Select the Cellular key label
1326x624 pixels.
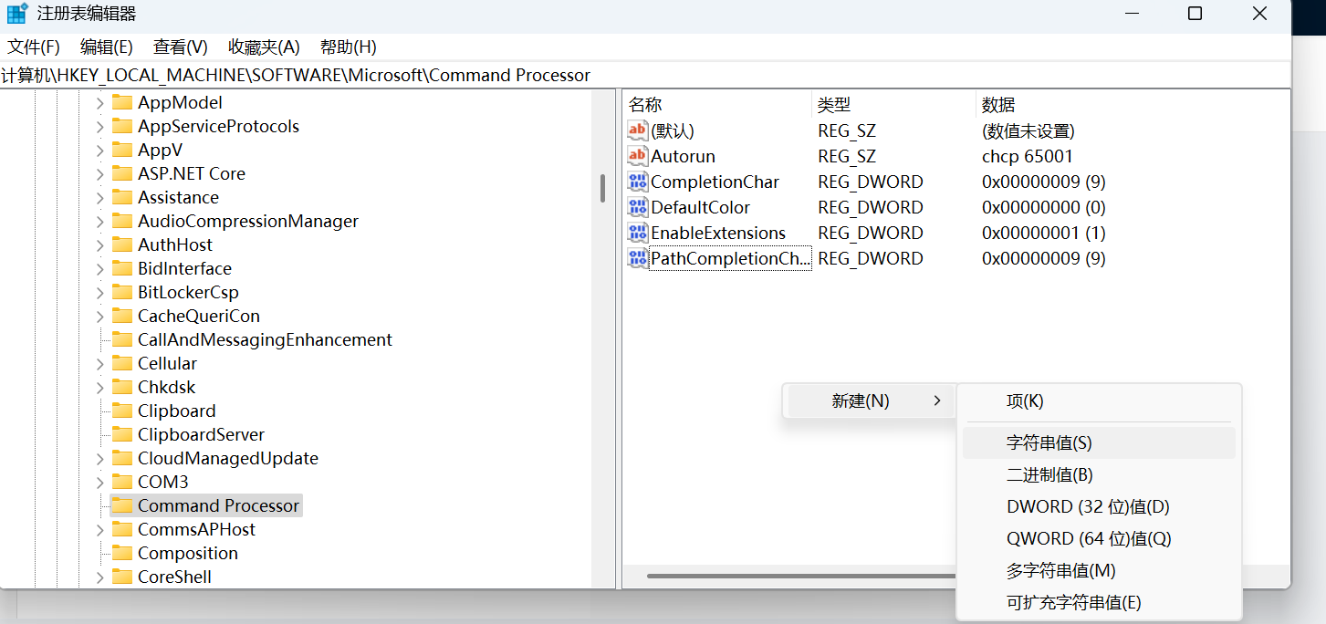(167, 363)
